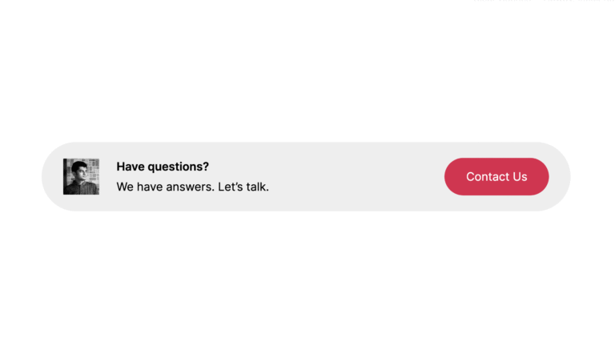Click the word "Us" on the red button
Viewport: 615px width, 346px height.
(520, 176)
